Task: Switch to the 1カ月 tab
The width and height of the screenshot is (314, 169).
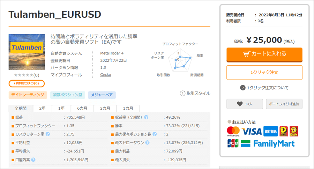Action: point(128,108)
